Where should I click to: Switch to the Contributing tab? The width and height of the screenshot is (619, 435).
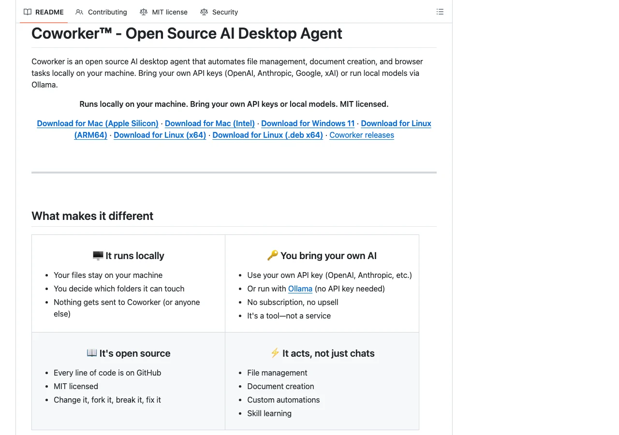pos(101,12)
